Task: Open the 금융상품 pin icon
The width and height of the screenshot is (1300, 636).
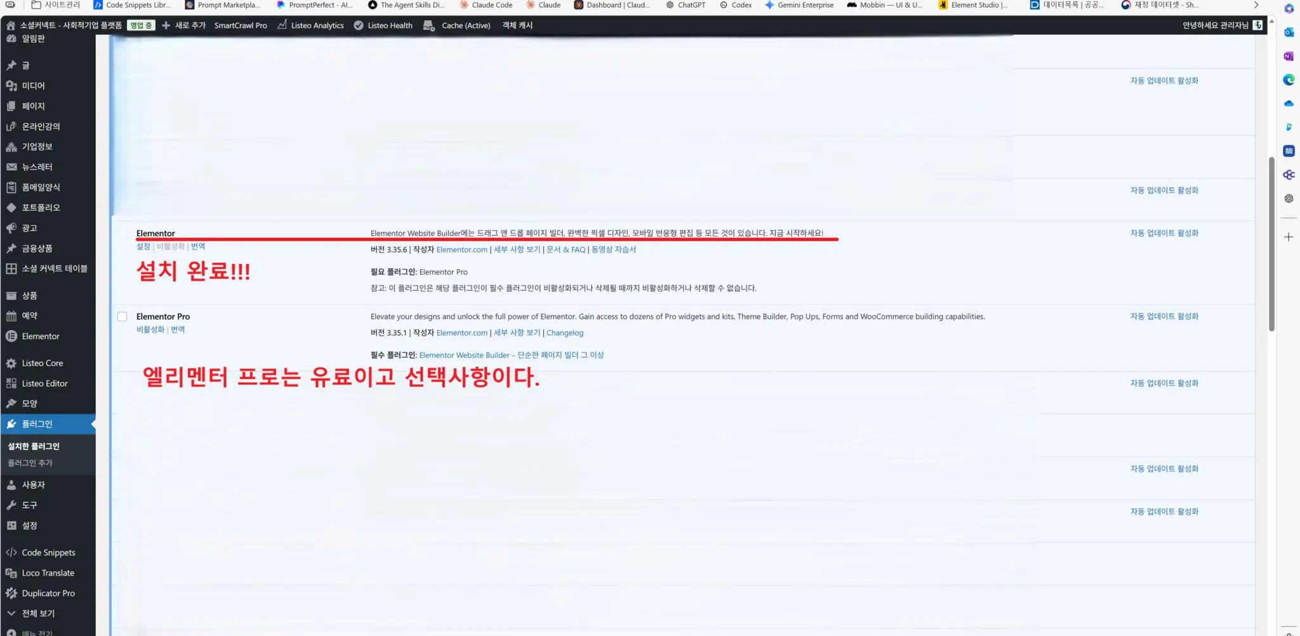Action: 11,248
